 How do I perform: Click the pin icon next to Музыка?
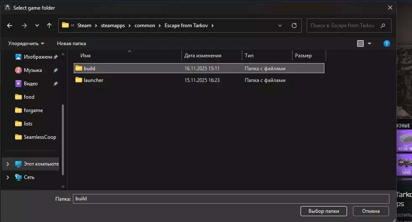55,70
